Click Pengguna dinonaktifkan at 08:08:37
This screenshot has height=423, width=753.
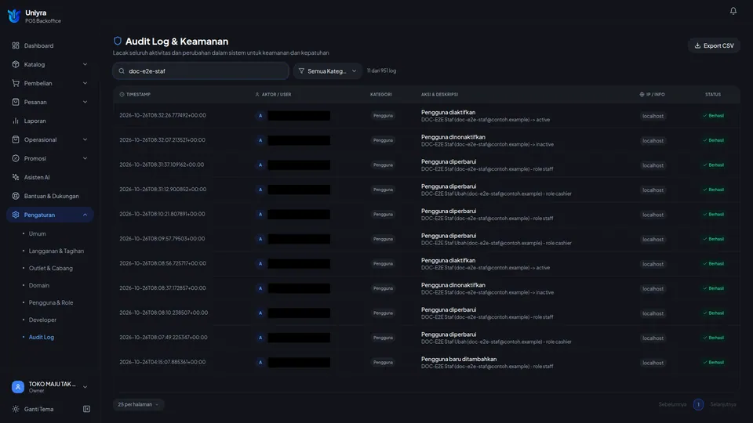point(453,285)
